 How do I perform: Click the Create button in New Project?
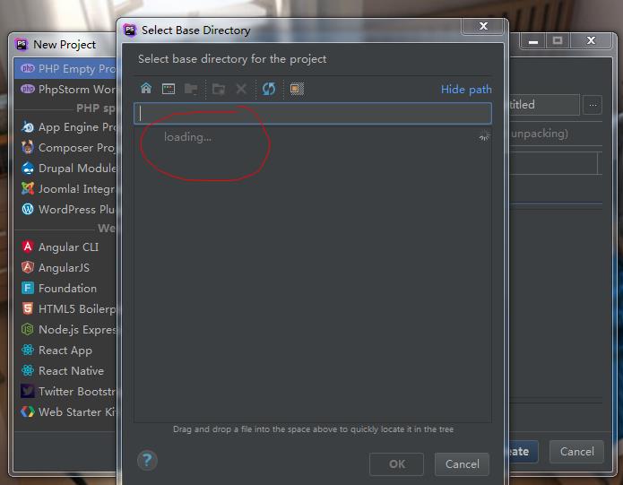click(x=523, y=452)
